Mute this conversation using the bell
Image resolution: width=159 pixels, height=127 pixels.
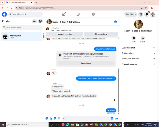coord(134,38)
